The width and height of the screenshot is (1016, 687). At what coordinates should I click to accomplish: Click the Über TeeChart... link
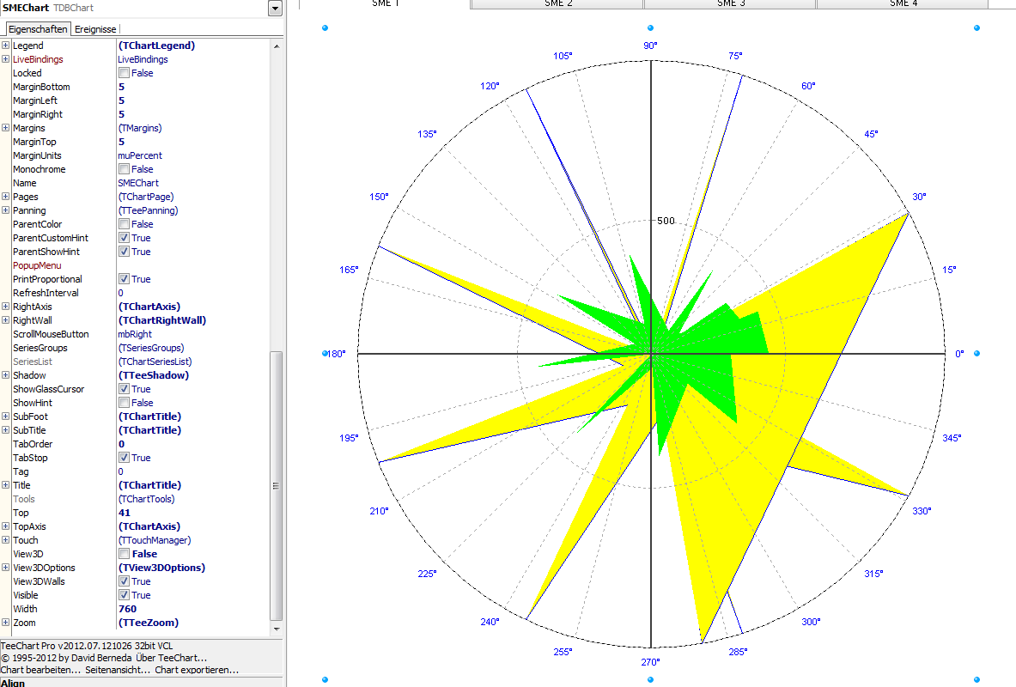[171, 657]
